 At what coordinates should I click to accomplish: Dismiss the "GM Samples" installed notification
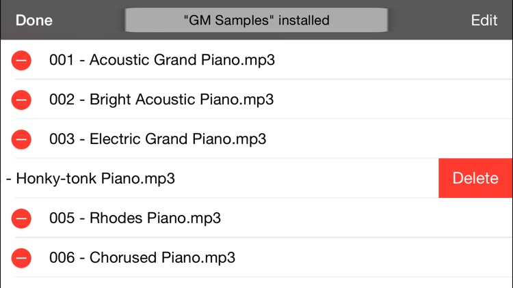tap(256, 20)
